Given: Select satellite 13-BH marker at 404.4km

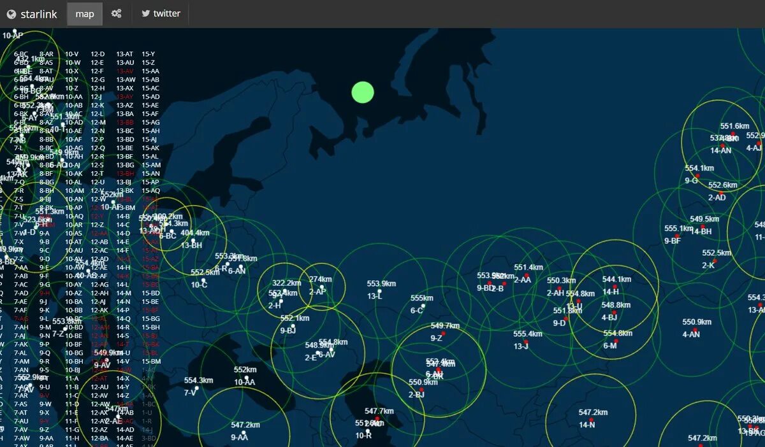Looking at the screenshot, I should [x=192, y=241].
